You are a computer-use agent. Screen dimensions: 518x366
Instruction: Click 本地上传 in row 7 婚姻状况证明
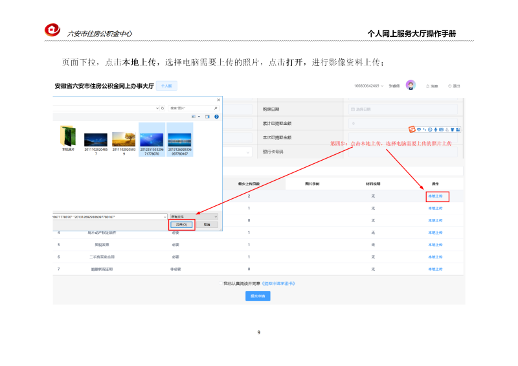click(x=435, y=269)
